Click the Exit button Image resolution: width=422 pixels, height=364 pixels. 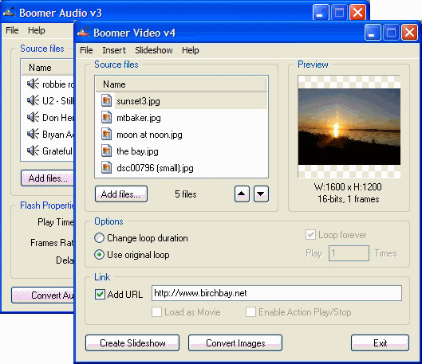380,343
